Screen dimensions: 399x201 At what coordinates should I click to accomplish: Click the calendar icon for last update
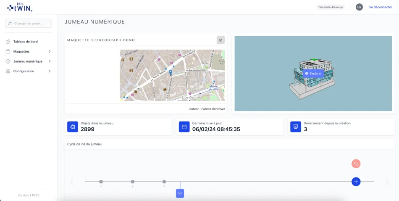point(184,127)
